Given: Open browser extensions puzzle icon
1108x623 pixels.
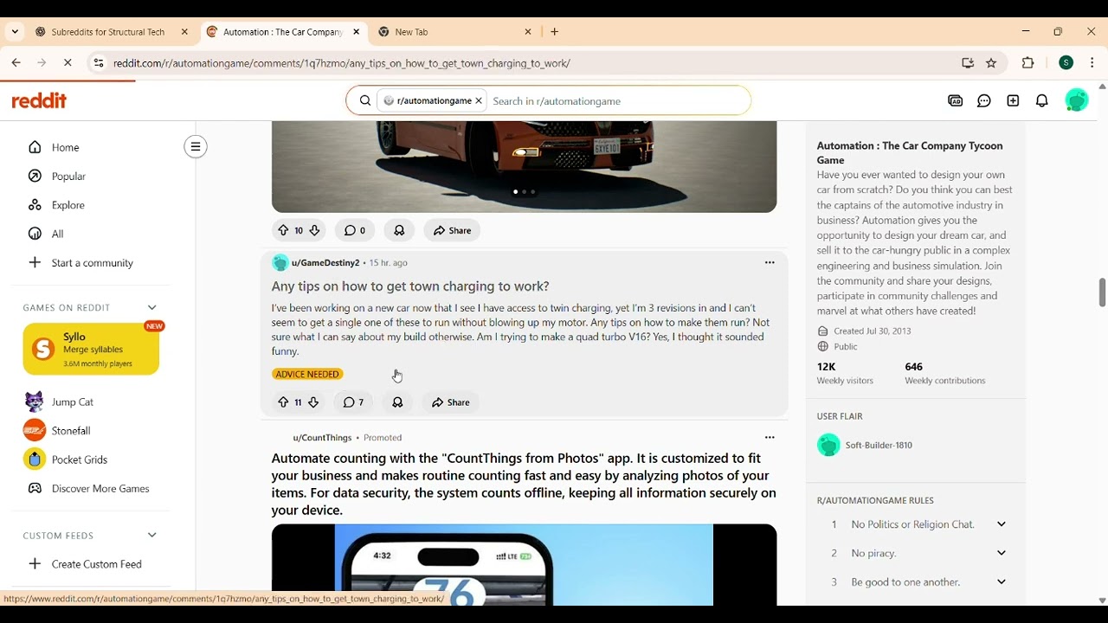Looking at the screenshot, I should click(x=1028, y=63).
